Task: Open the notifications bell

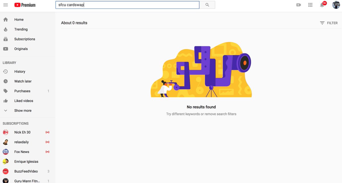Action: 323,5
